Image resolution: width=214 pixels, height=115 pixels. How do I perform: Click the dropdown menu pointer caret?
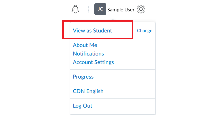coord(113,20)
